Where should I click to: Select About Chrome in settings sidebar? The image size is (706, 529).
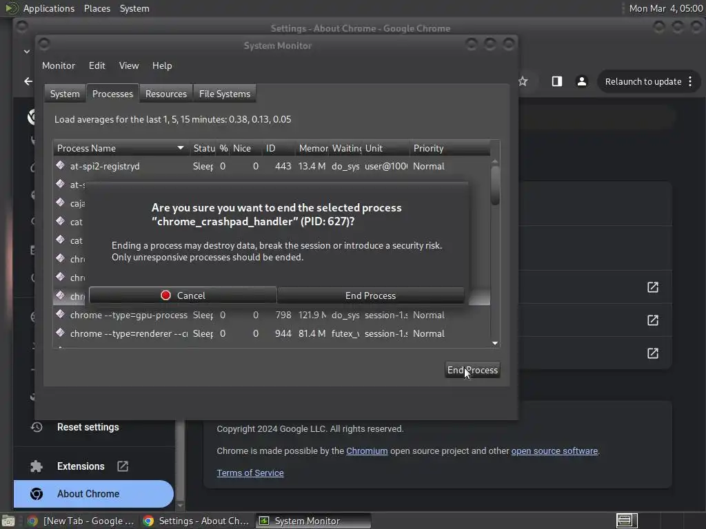(94, 494)
